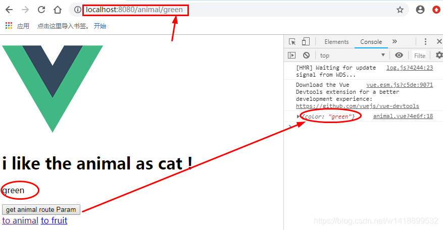Follow the to fruit link
Image resolution: width=443 pixels, height=230 pixels.
[54, 220]
